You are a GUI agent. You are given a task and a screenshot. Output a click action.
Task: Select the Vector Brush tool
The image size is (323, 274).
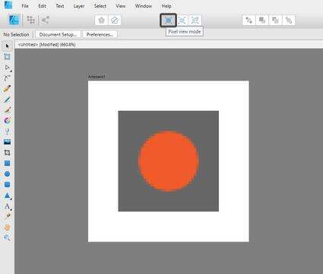(x=7, y=110)
